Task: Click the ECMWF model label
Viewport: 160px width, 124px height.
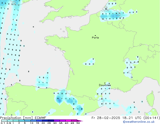Action: 41,118
